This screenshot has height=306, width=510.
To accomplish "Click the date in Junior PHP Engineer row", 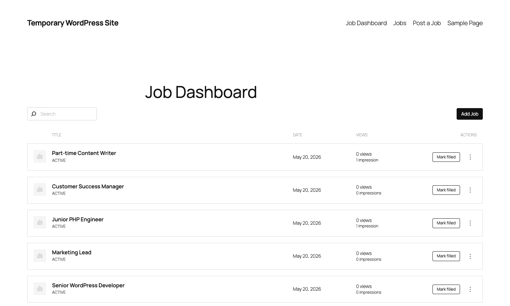I will pyautogui.click(x=307, y=223).
